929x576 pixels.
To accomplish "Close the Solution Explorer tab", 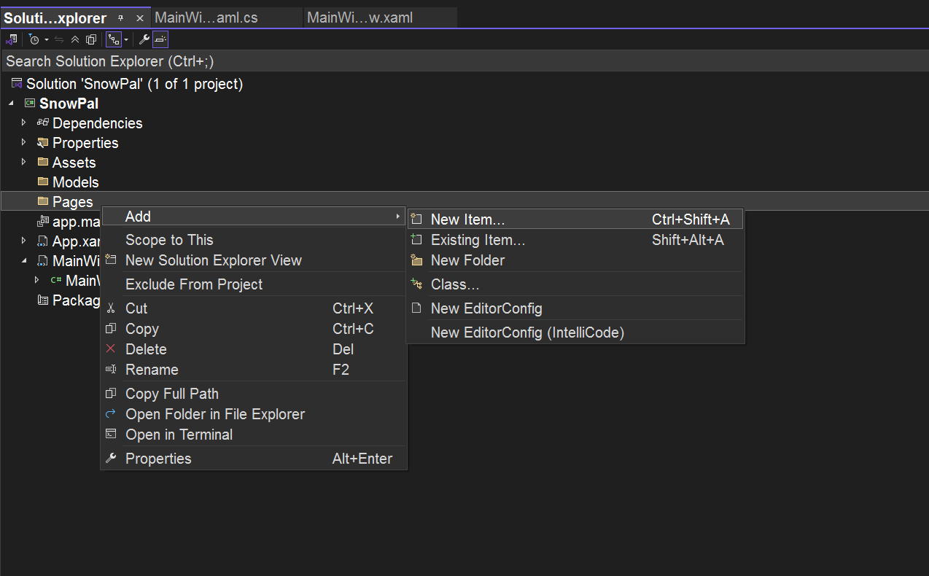I will pyautogui.click(x=140, y=17).
